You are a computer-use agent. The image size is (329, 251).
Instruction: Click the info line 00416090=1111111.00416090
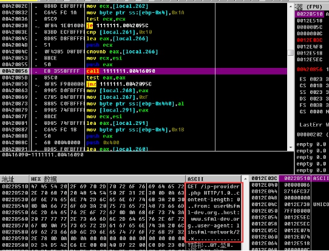coord(43,155)
